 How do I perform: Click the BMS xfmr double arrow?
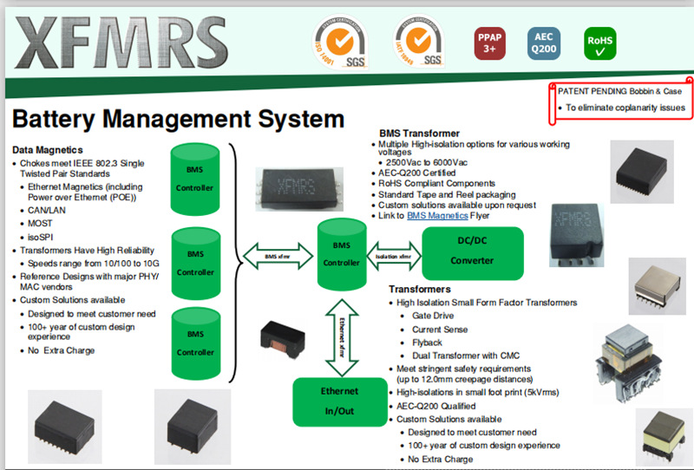[x=278, y=256]
